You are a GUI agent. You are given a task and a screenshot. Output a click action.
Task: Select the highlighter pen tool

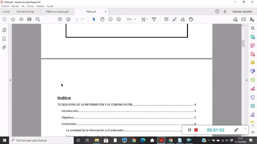[x=175, y=19]
